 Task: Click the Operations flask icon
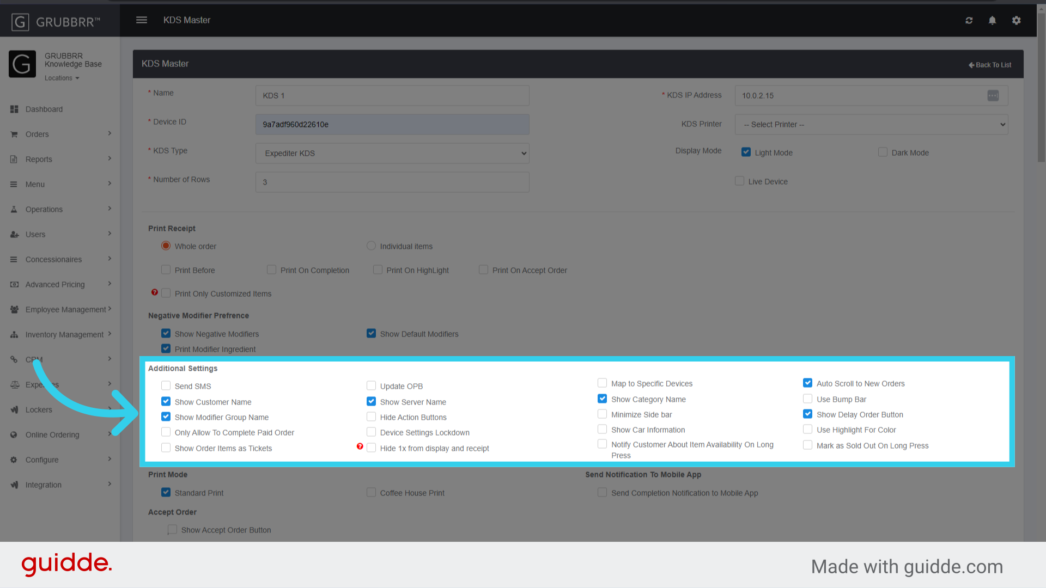[14, 210]
